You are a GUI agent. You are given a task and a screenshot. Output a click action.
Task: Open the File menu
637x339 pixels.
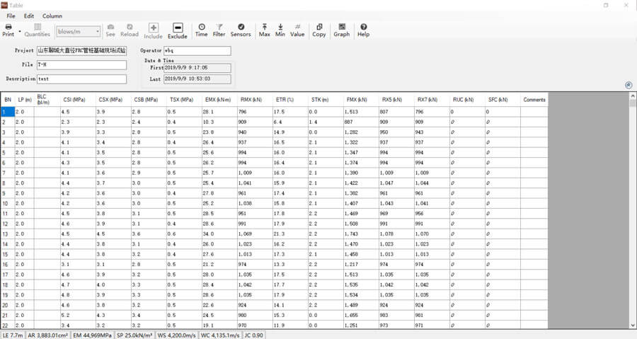click(x=11, y=16)
